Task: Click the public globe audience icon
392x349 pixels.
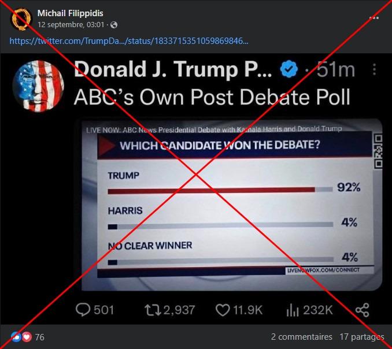Action: 114,25
